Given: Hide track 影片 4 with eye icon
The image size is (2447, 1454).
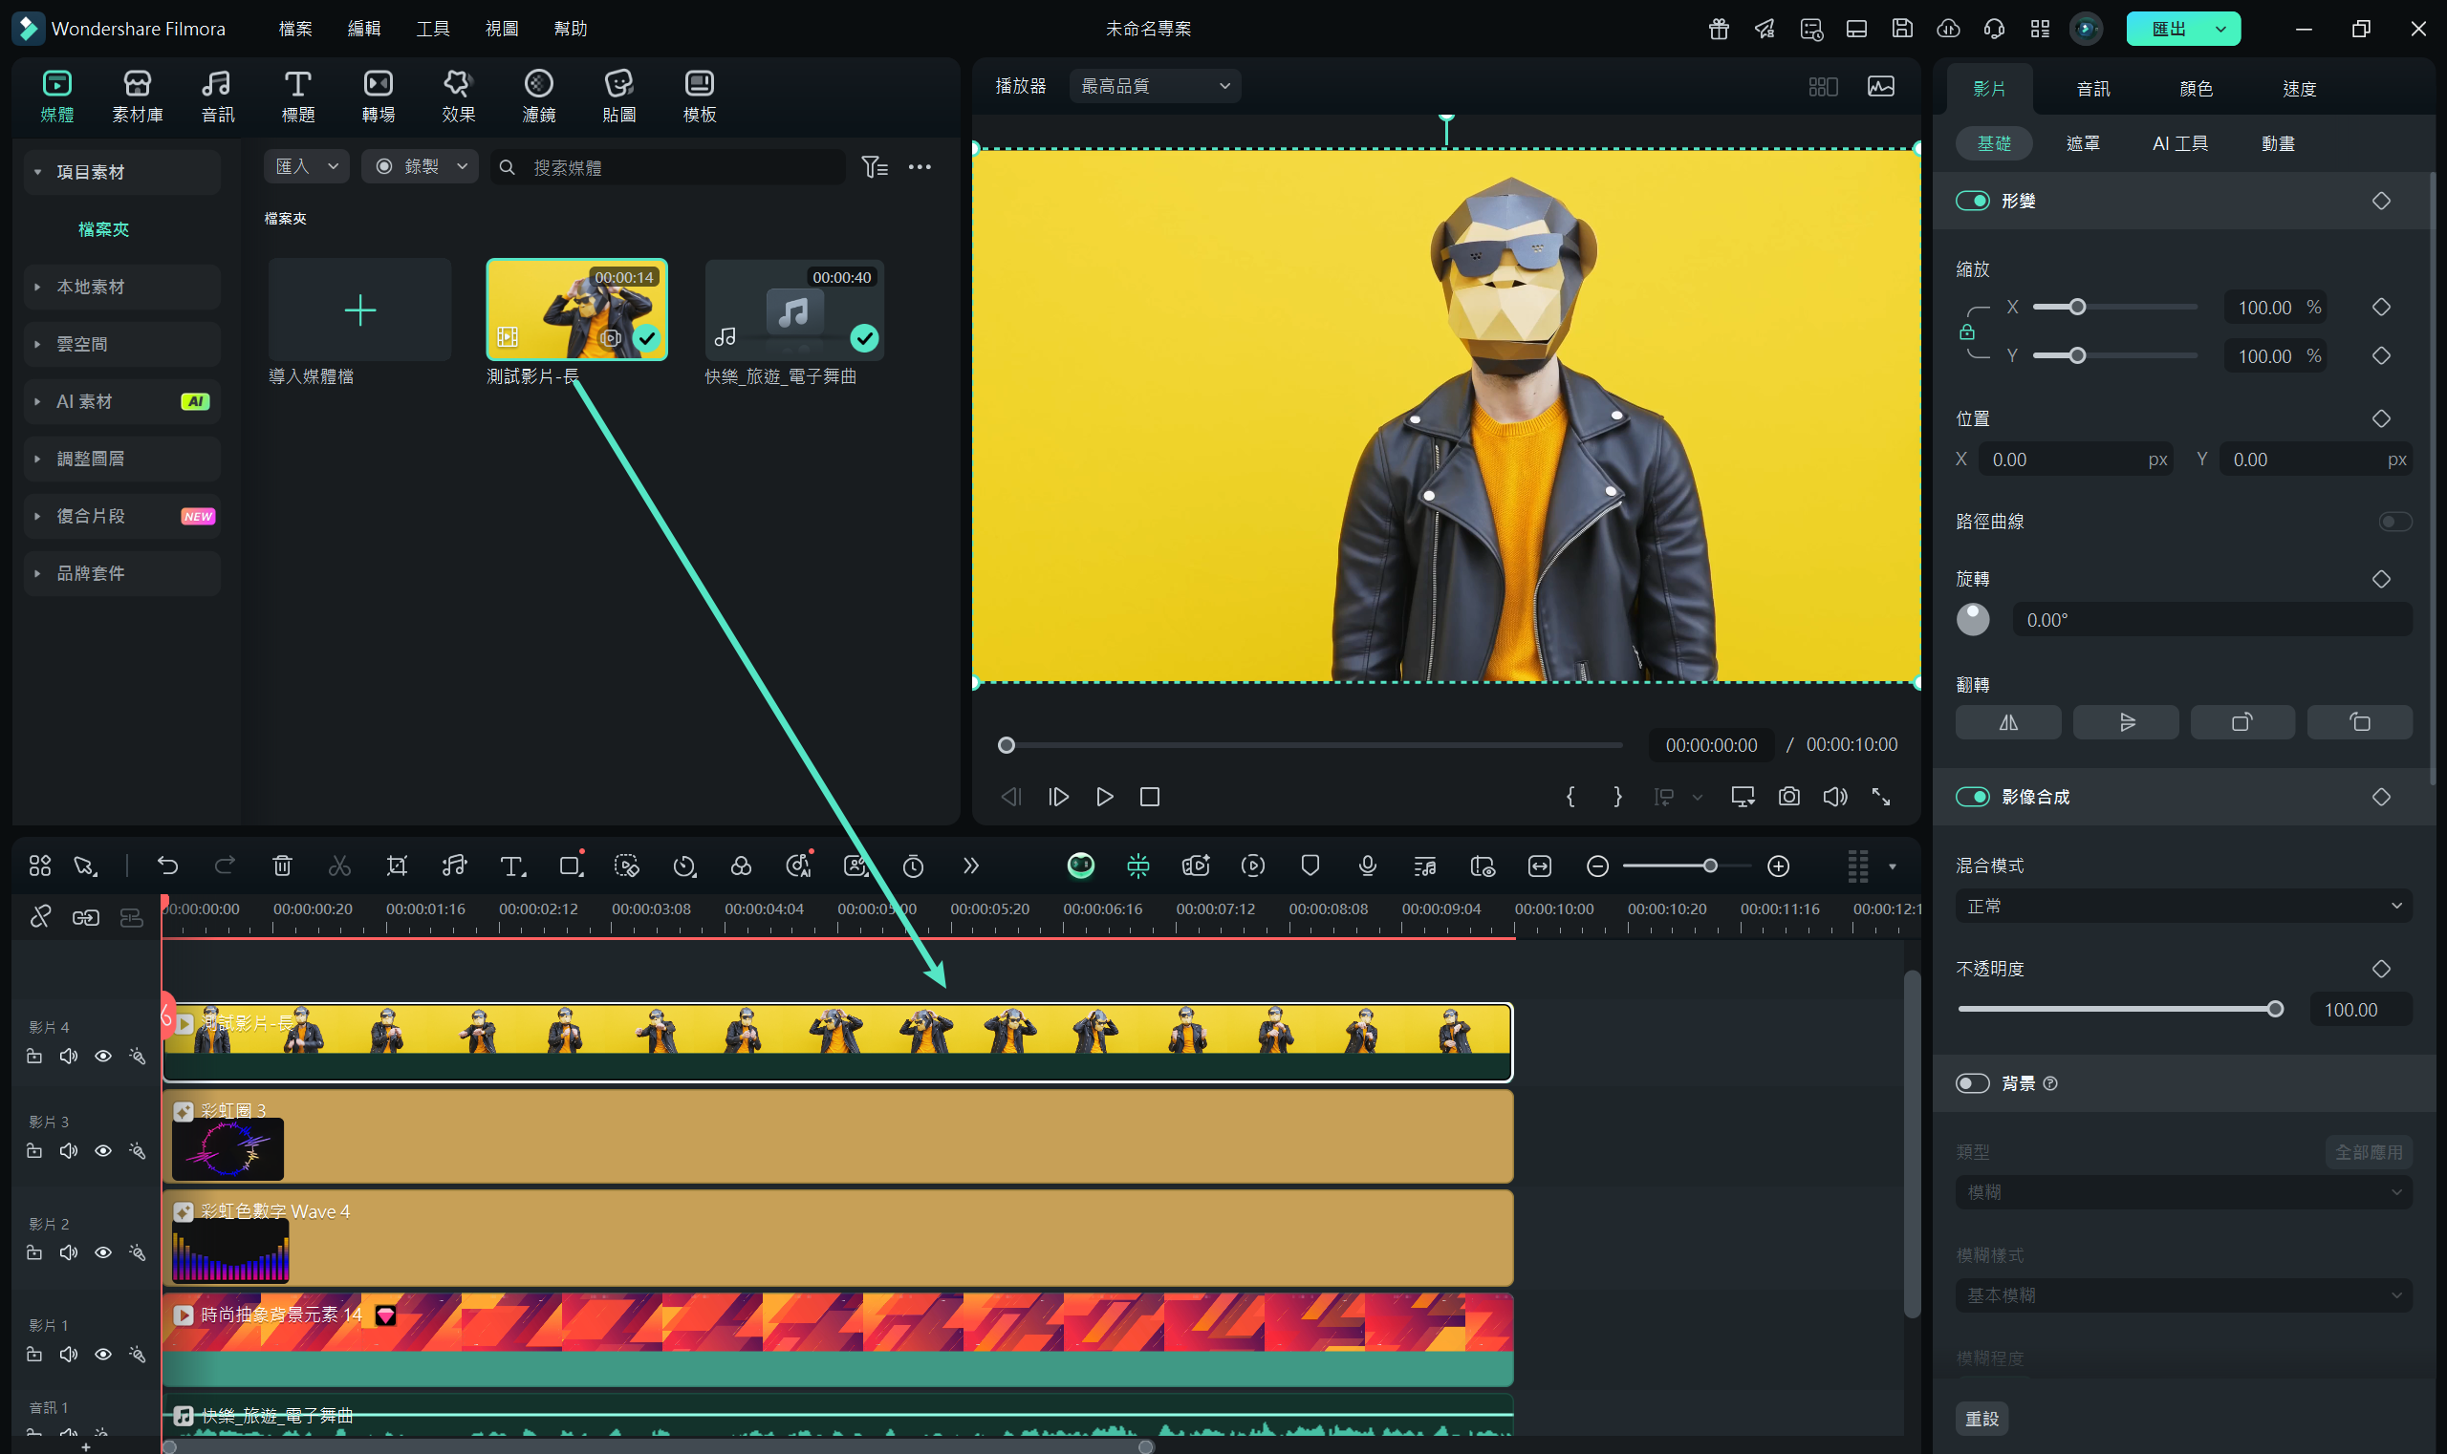Looking at the screenshot, I should click(103, 1057).
